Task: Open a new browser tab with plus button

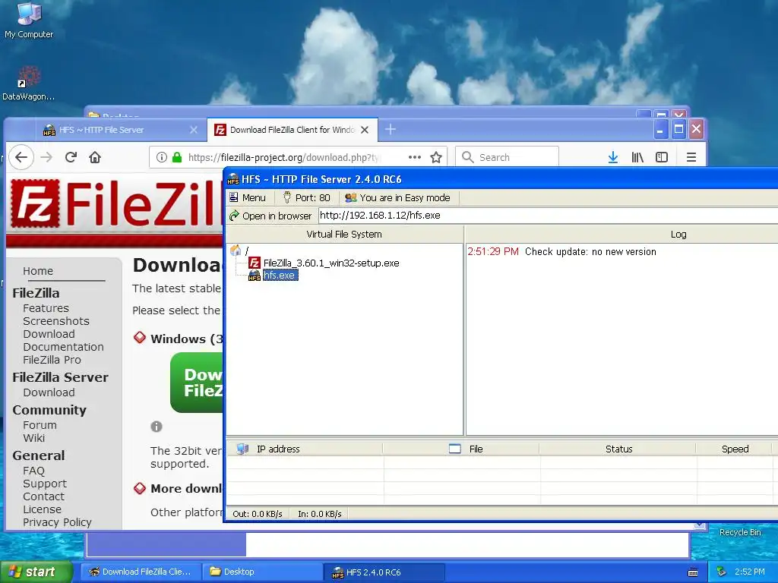Action: (391, 129)
